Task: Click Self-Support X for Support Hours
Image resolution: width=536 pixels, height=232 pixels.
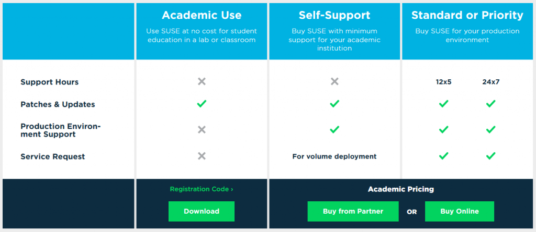Action: (x=334, y=82)
